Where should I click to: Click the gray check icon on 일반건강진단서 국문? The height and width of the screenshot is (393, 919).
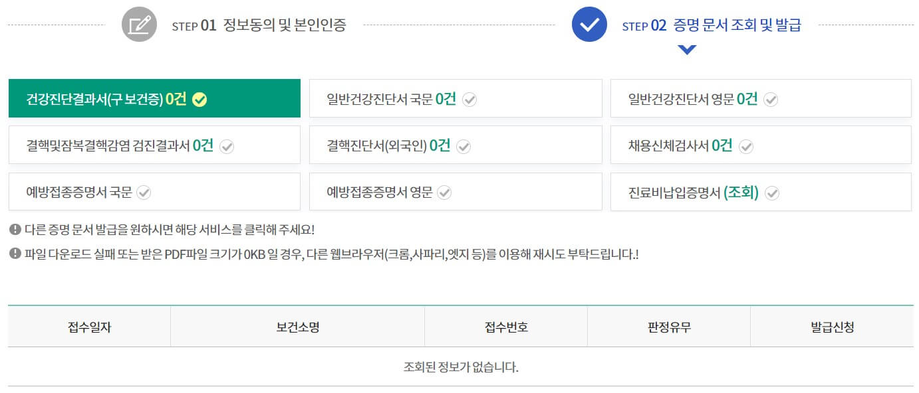click(469, 98)
